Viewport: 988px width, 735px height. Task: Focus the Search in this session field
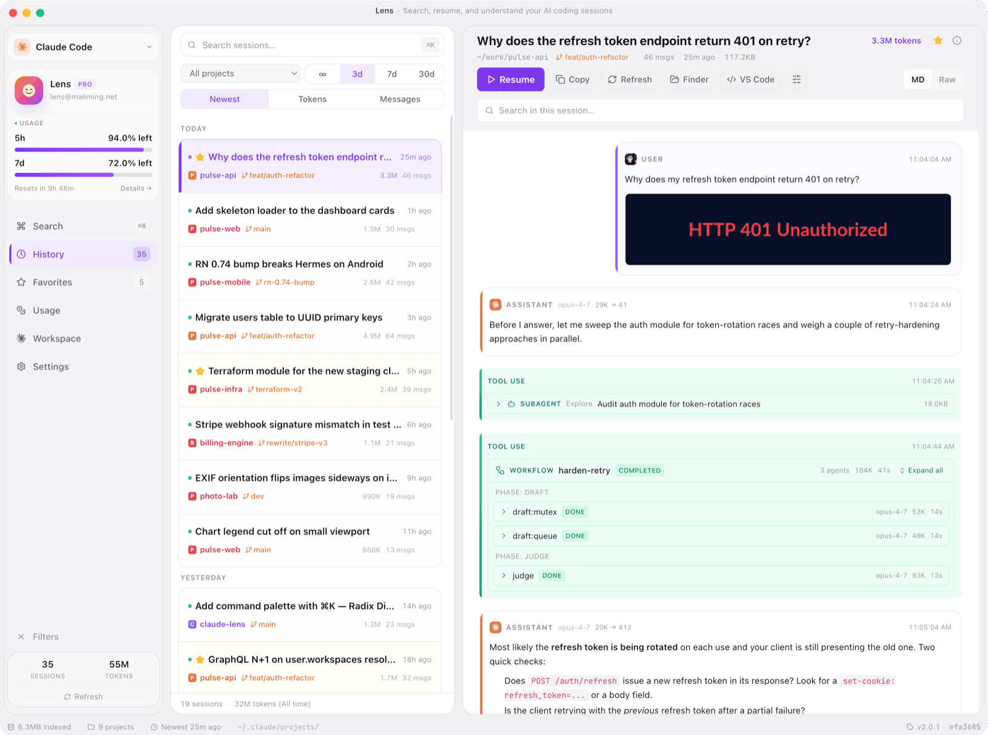[720, 110]
